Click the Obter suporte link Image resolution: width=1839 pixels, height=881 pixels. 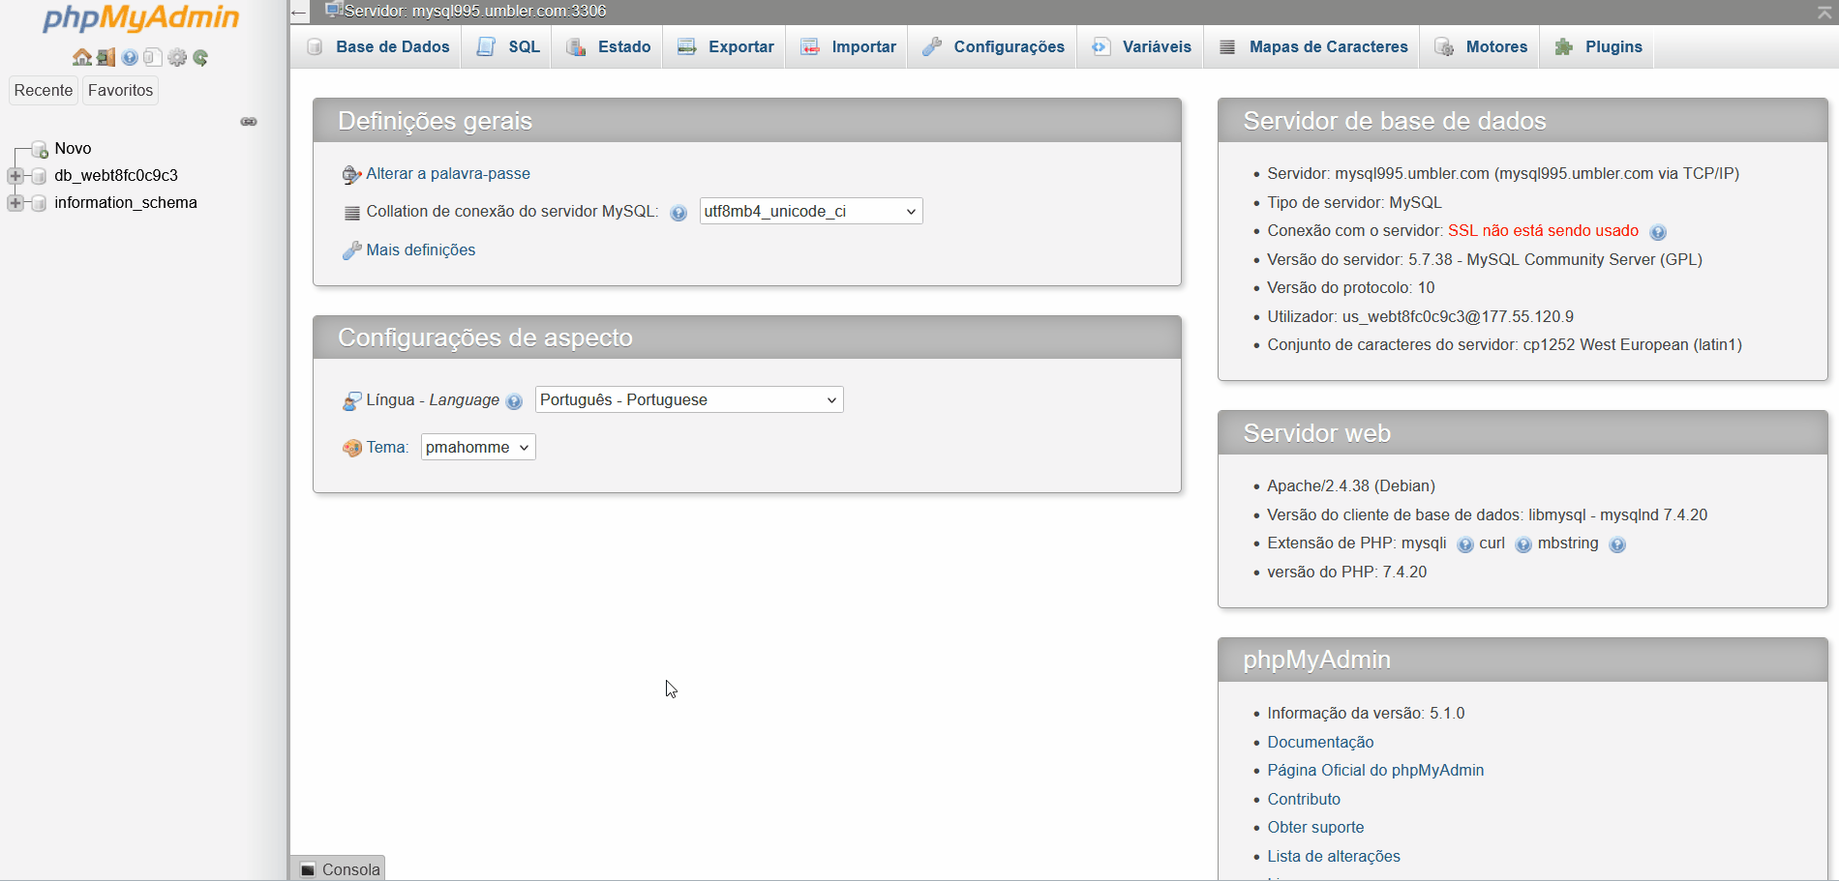pos(1315,828)
